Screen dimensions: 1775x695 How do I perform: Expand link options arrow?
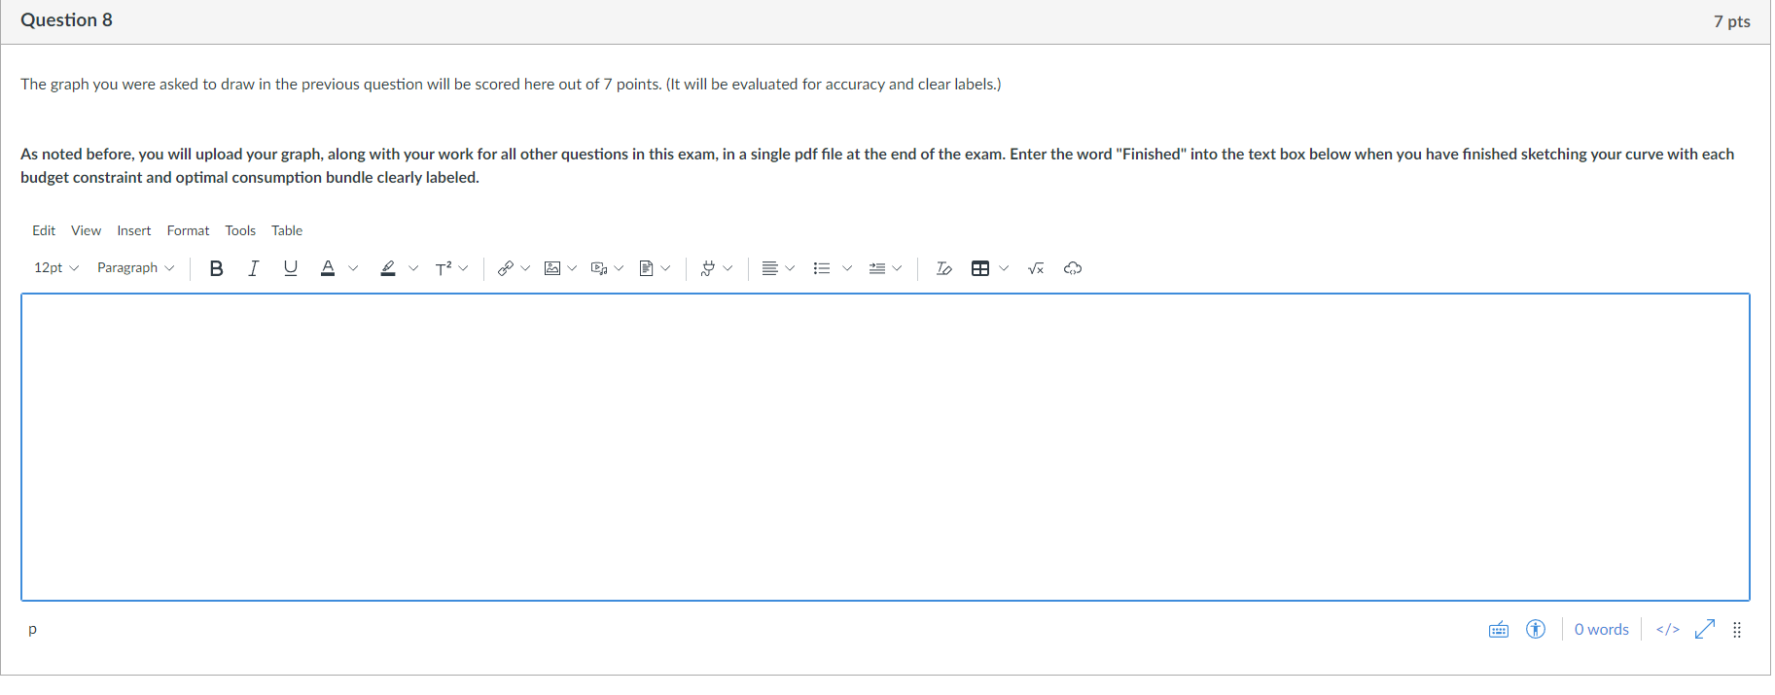pos(525,268)
